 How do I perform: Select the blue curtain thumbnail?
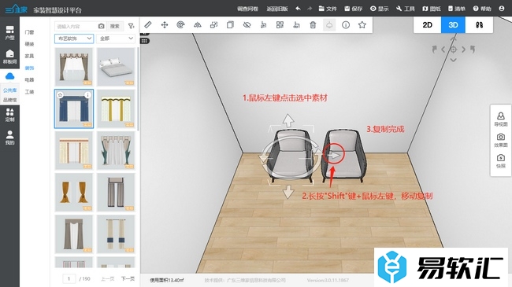tap(74, 109)
